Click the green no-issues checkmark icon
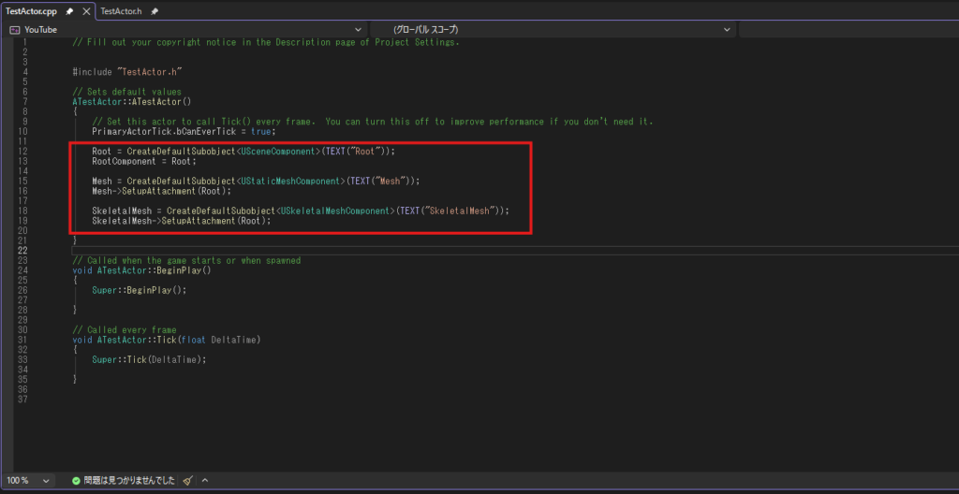959x494 pixels. (x=76, y=480)
